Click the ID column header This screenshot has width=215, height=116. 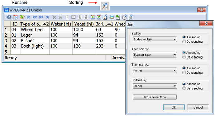15,24
